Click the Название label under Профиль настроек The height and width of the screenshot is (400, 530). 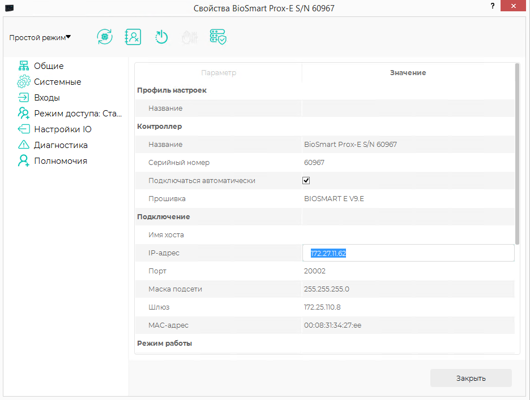click(165, 108)
